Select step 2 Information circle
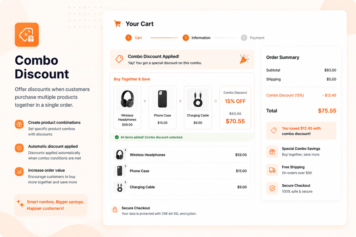Image resolution: width=356 pixels, height=237 pixels. click(x=186, y=38)
